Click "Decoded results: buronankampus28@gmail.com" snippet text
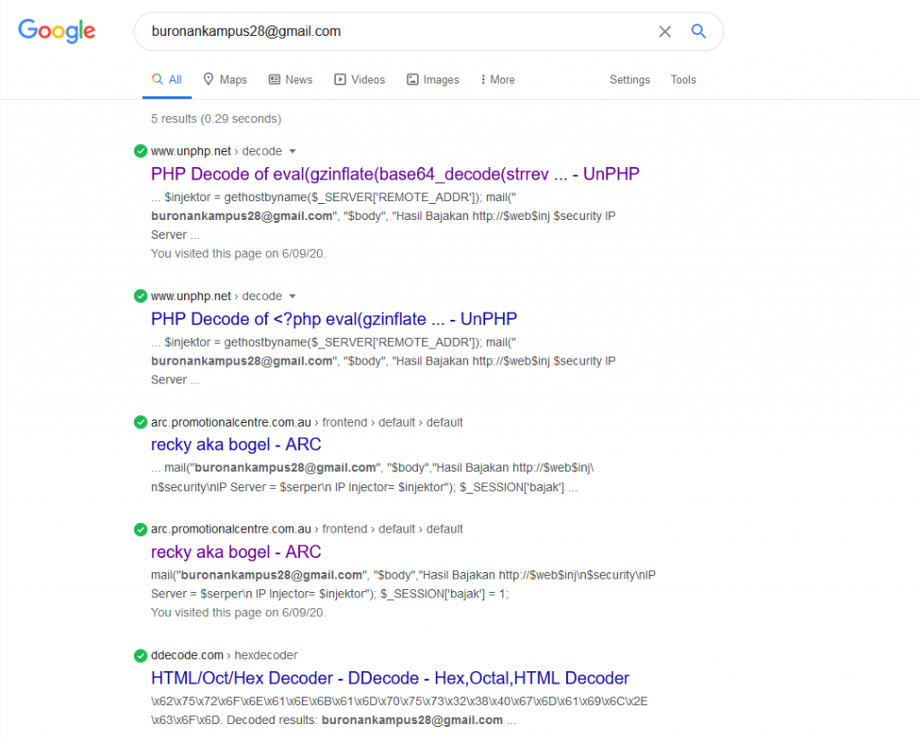920x742 pixels. point(365,720)
